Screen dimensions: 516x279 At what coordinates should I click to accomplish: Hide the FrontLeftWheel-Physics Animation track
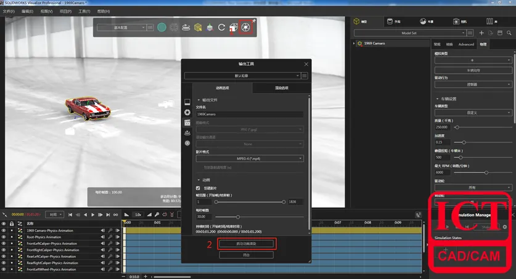pyautogui.click(x=4, y=269)
